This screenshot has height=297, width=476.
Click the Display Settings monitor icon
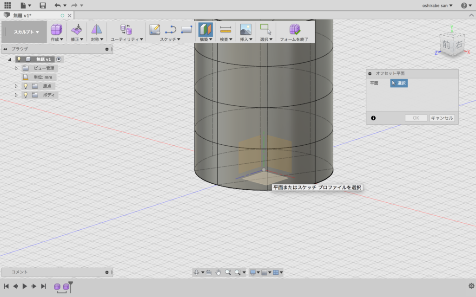tap(252, 272)
